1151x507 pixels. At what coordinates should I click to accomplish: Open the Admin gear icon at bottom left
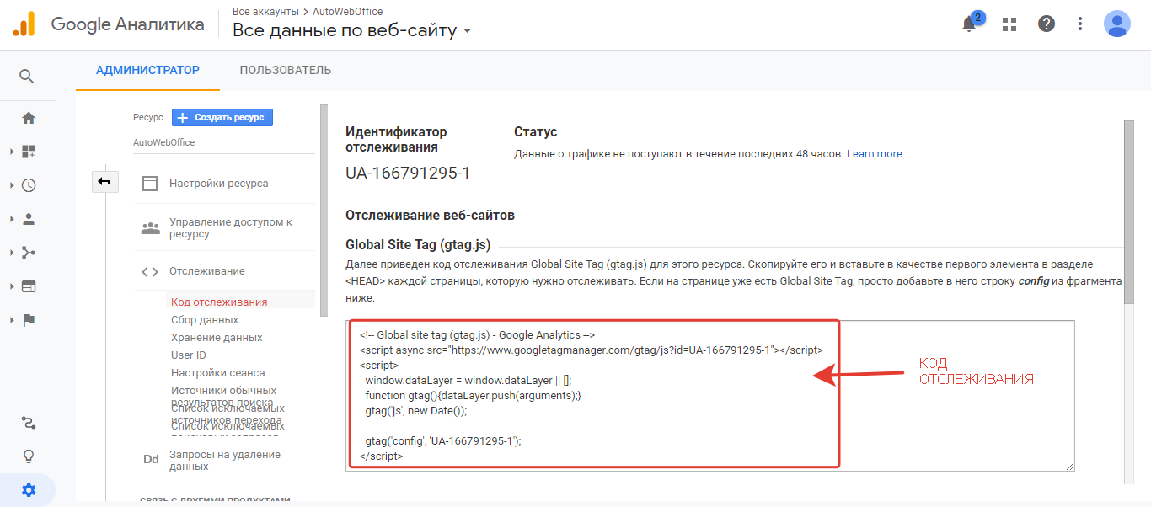point(29,490)
